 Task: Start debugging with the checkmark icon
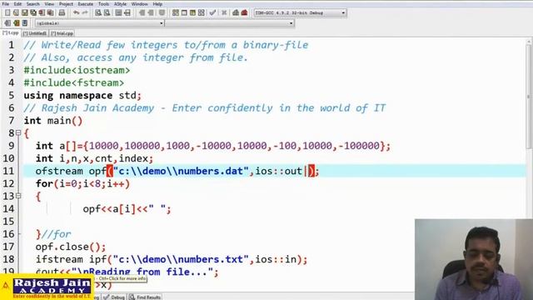point(213,13)
